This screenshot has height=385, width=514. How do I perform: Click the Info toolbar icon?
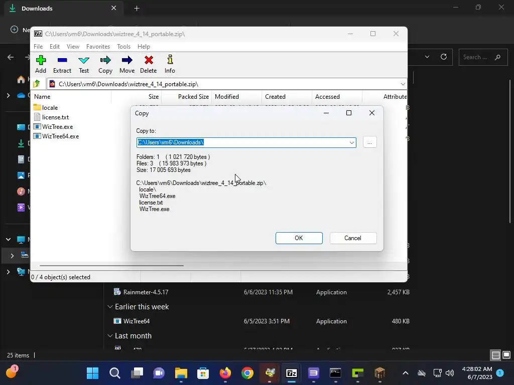(170, 64)
